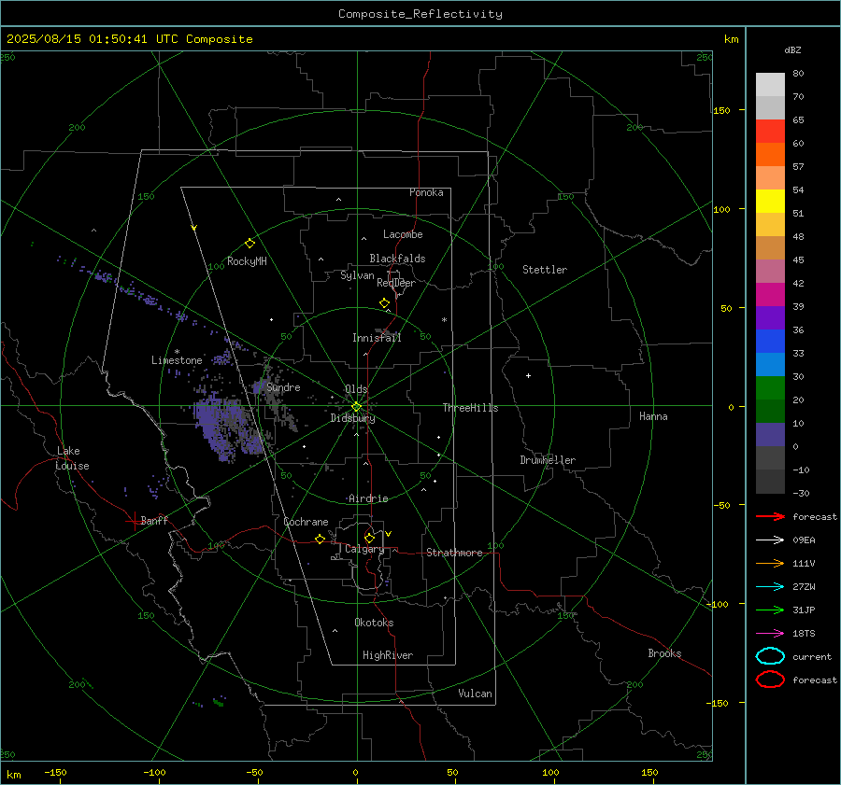Click the small green echo patch near bottom-left
Image resolution: width=841 pixels, height=785 pixels.
[219, 701]
